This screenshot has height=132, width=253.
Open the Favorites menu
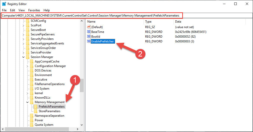pyautogui.click(x=34, y=10)
